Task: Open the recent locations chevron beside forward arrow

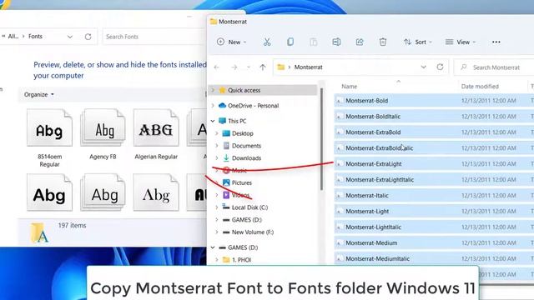Action: pos(249,67)
